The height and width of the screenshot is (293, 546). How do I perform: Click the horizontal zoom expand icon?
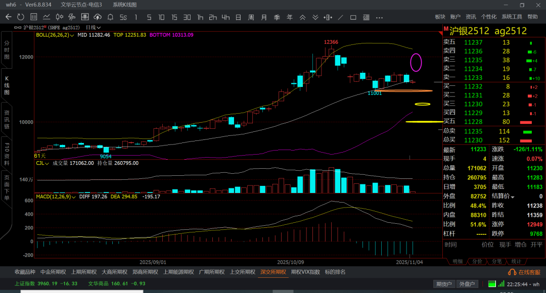click(x=328, y=17)
